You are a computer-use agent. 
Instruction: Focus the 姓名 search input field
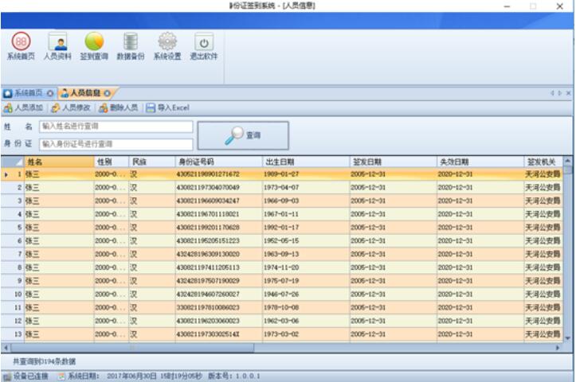[x=116, y=127]
